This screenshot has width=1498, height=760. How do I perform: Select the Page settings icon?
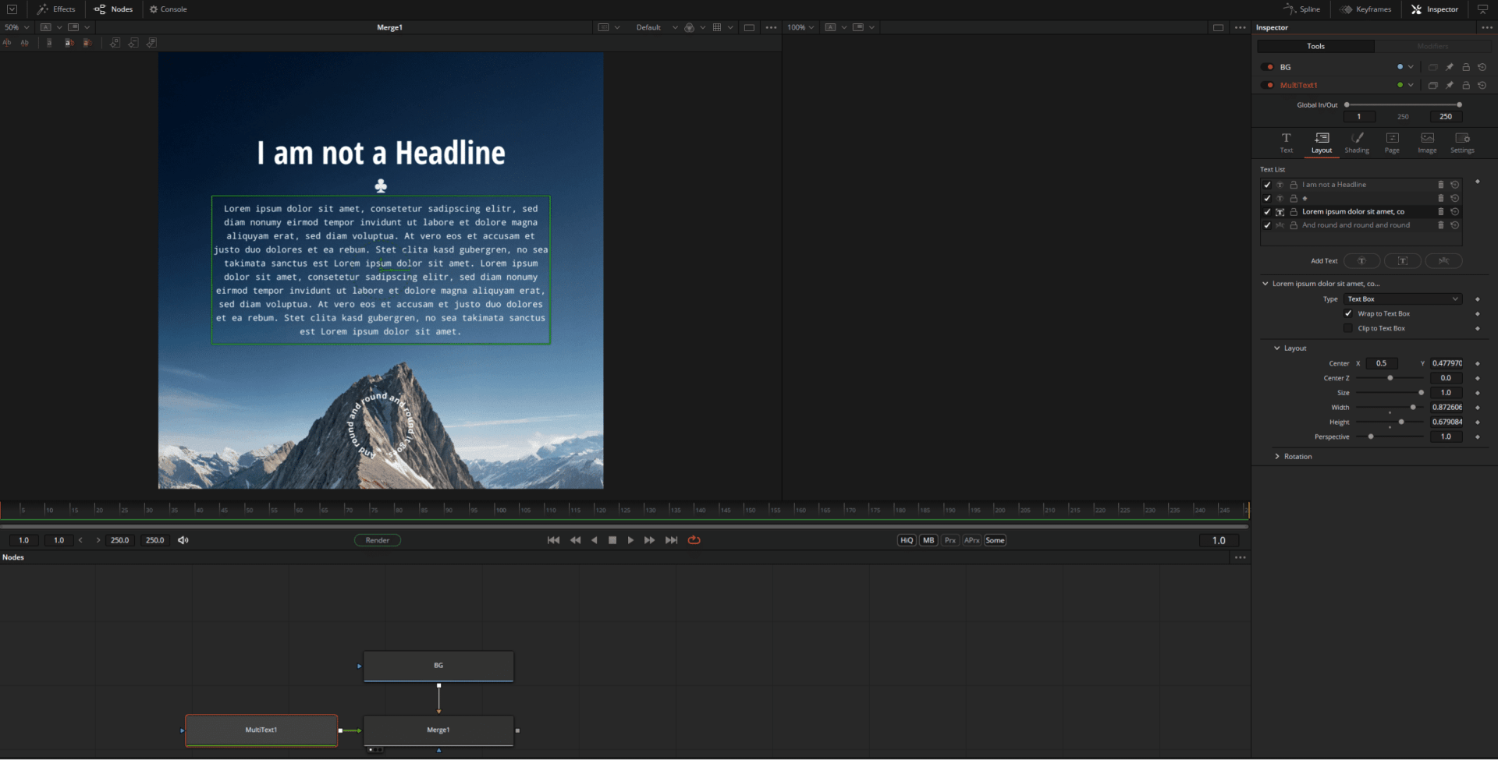pyautogui.click(x=1393, y=143)
